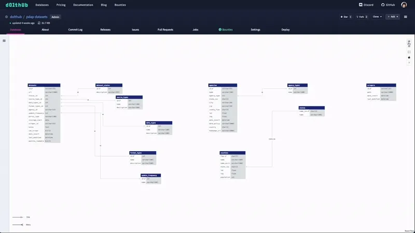
Task: Star the pdap-datasets database
Action: pos(345,17)
